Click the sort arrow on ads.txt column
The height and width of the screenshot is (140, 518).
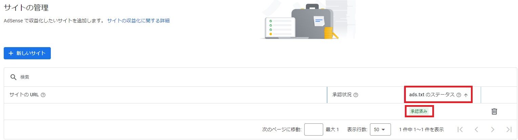(x=466, y=95)
